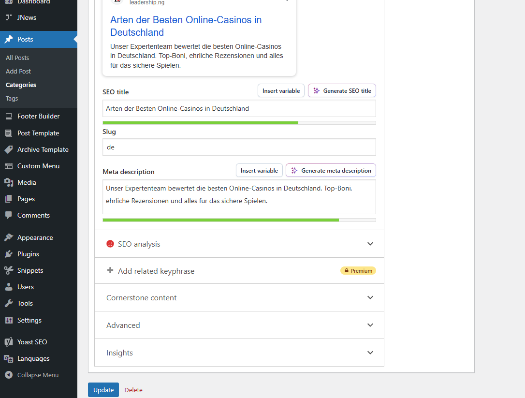
Task: Click the Pages icon
Action: 9,199
